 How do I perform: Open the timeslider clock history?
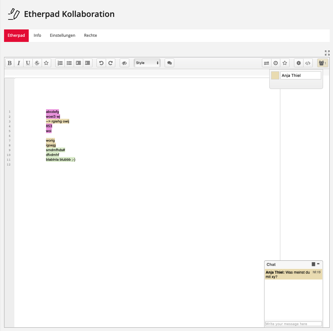pos(275,63)
